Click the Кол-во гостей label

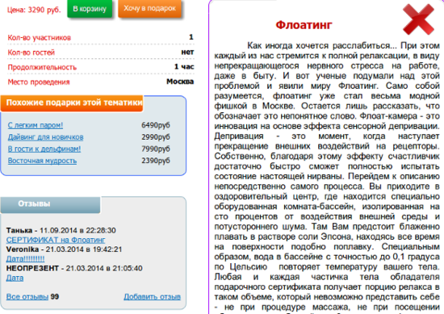tap(31, 52)
